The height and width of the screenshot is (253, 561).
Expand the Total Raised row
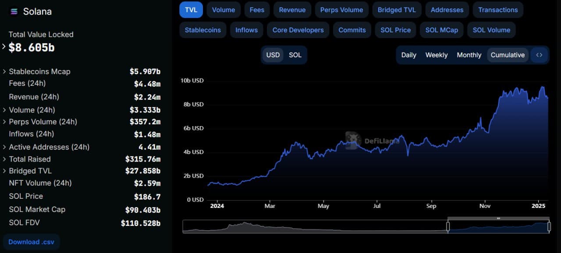click(4, 159)
